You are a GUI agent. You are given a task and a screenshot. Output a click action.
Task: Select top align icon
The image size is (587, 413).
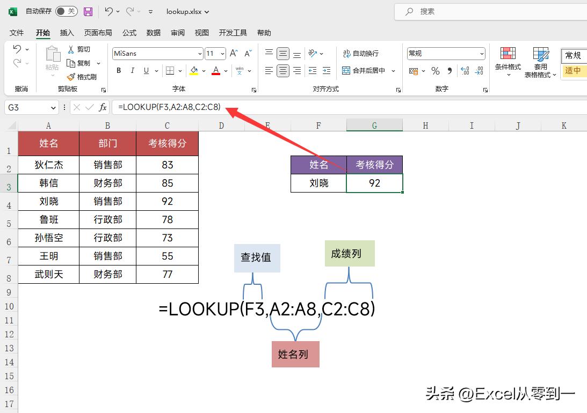(x=269, y=54)
